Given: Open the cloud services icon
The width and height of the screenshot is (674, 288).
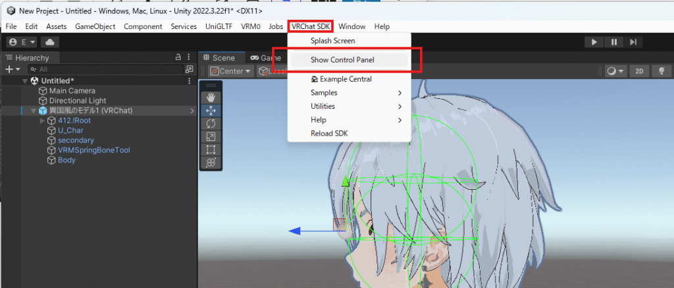Looking at the screenshot, I should click(50, 42).
